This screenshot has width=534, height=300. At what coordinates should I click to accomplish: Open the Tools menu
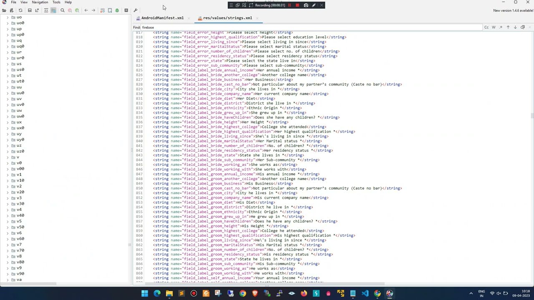click(x=56, y=2)
